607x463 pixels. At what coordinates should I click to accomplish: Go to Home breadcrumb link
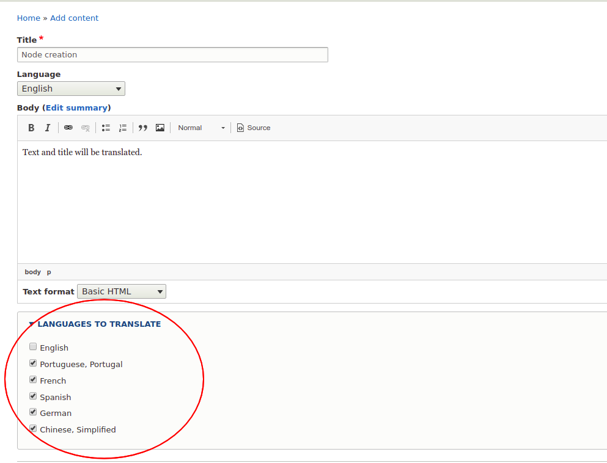(29, 18)
